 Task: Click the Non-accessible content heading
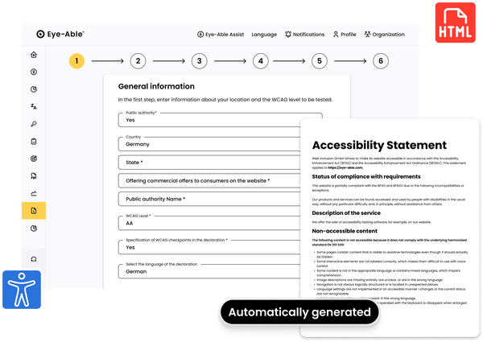(x=345, y=231)
